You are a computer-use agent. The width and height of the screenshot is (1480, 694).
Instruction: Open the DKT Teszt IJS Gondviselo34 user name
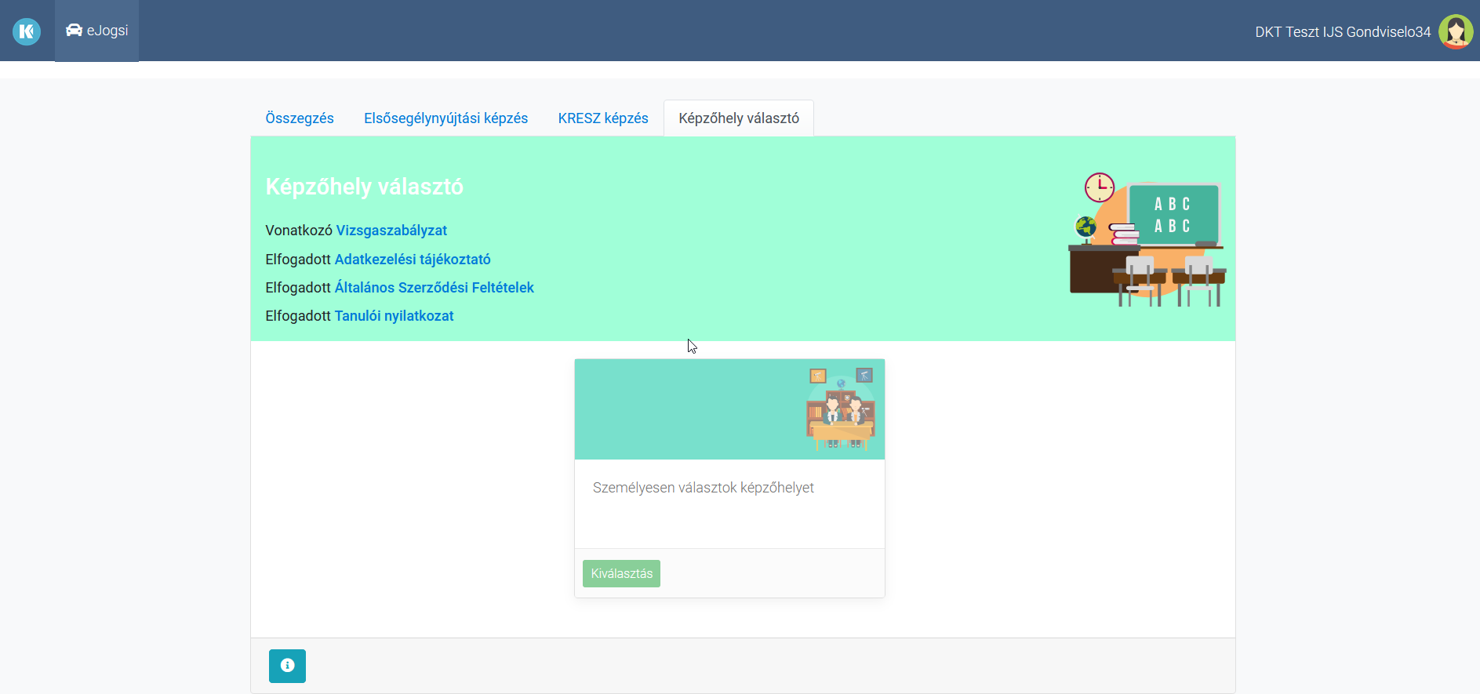(x=1343, y=32)
